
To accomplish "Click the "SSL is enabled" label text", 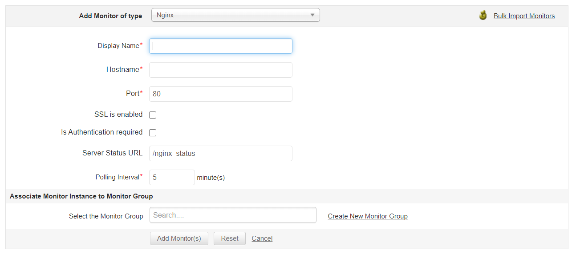I will tap(118, 114).
